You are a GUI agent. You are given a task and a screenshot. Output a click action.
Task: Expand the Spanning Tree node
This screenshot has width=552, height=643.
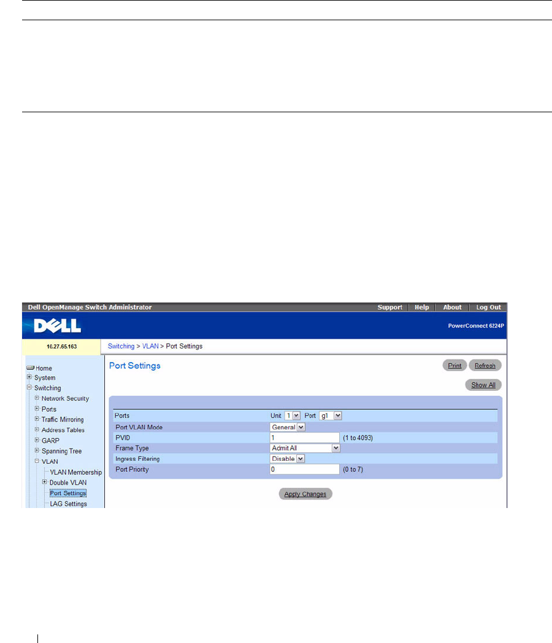coord(37,450)
